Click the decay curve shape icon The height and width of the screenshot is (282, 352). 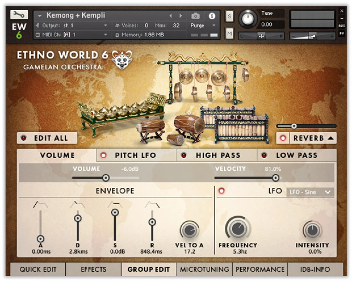click(78, 205)
